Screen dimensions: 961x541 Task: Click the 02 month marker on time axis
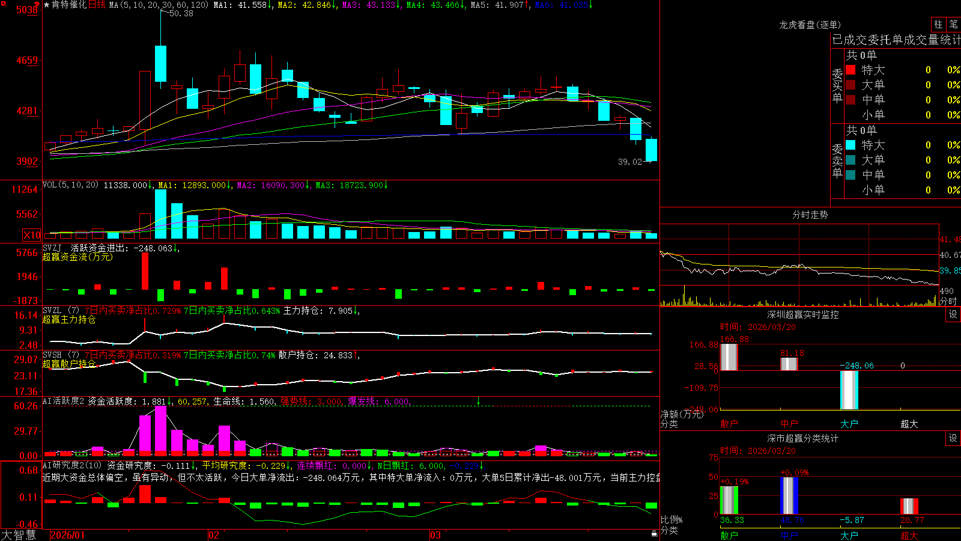(214, 535)
